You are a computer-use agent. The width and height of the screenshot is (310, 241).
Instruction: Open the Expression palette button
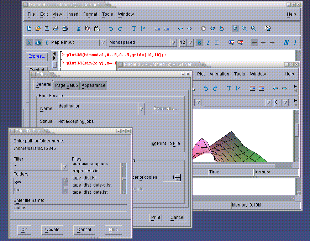(x=37, y=56)
